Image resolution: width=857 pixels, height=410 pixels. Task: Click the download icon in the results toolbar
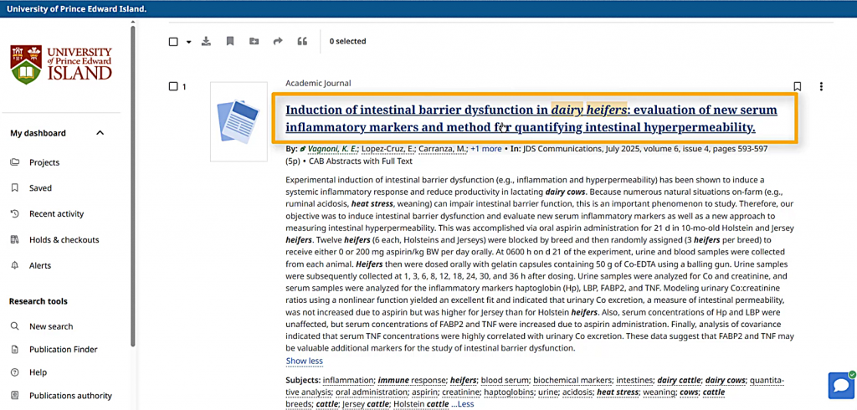point(207,41)
